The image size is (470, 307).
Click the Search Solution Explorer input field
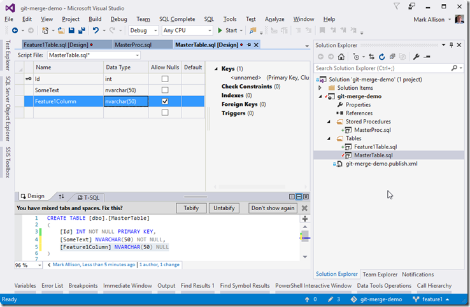[383, 68]
